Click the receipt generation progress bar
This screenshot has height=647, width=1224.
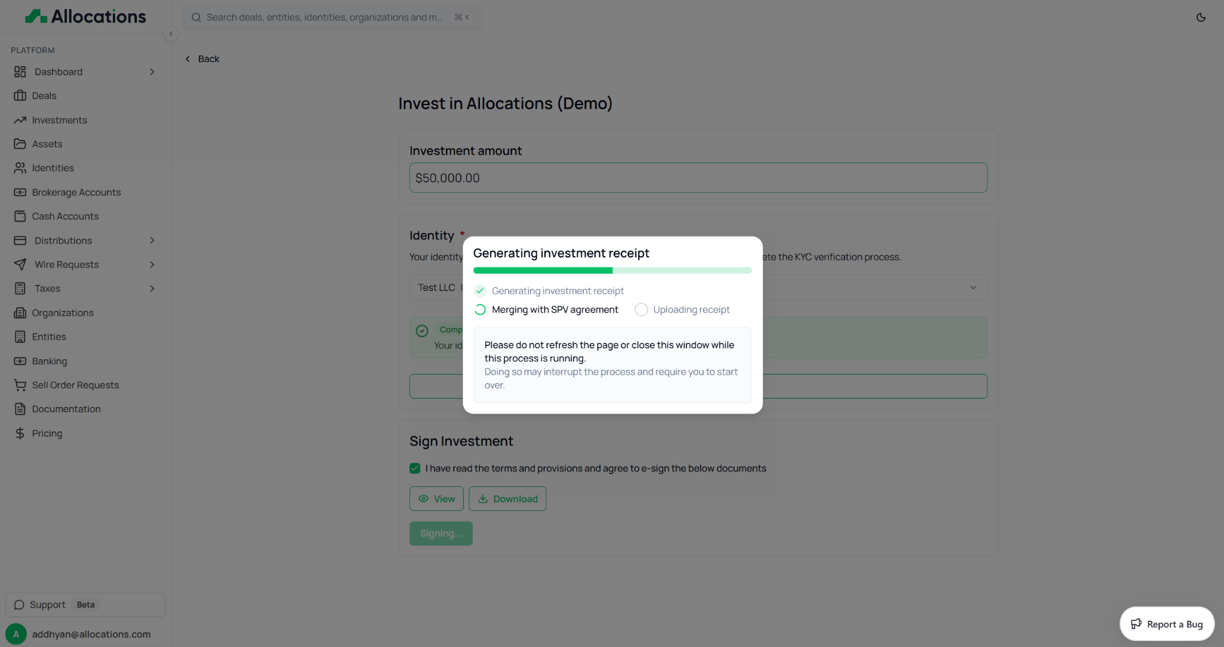point(612,271)
